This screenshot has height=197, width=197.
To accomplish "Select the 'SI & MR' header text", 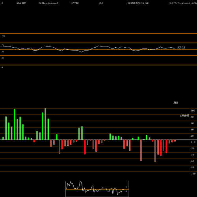I will pos(21,3).
